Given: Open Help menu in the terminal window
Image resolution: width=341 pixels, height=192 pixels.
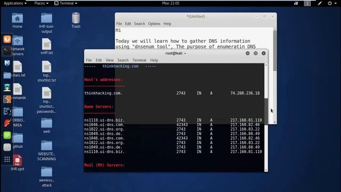Looking at the screenshot, I should pyautogui.click(x=154, y=60).
